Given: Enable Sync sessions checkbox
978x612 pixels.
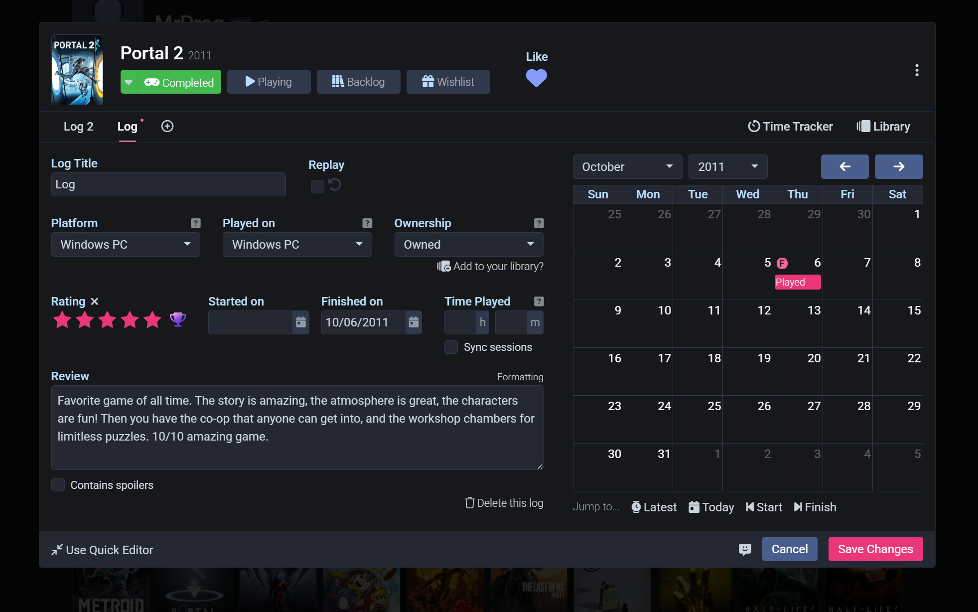Looking at the screenshot, I should (451, 347).
